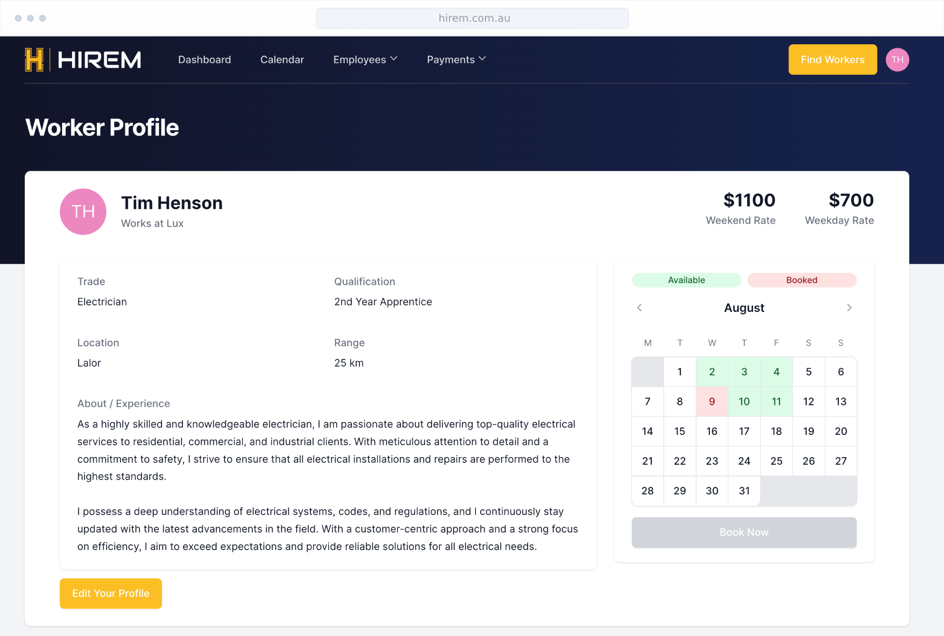Select August 4 on the calendar
Viewport: 944px width, 636px height.
(776, 372)
